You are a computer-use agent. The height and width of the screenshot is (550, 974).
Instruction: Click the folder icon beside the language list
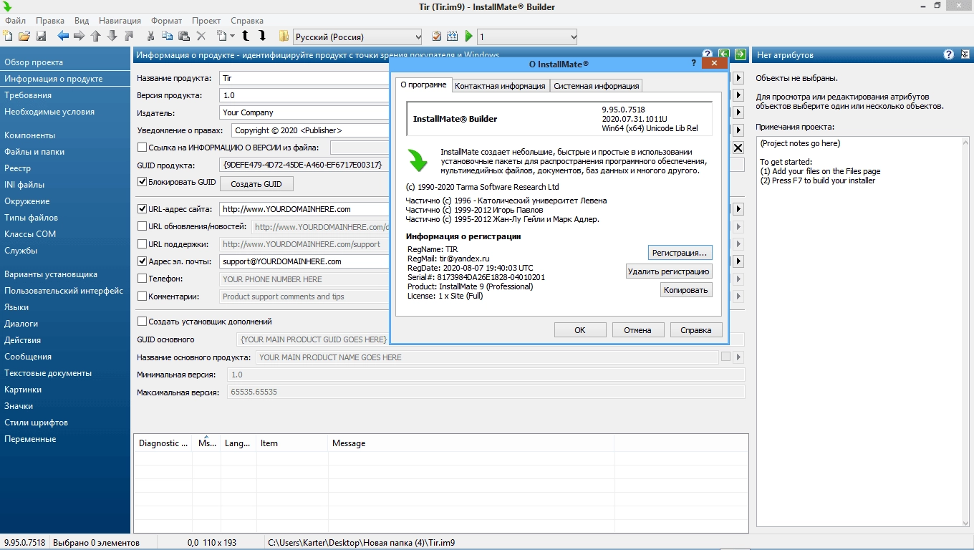pyautogui.click(x=284, y=36)
